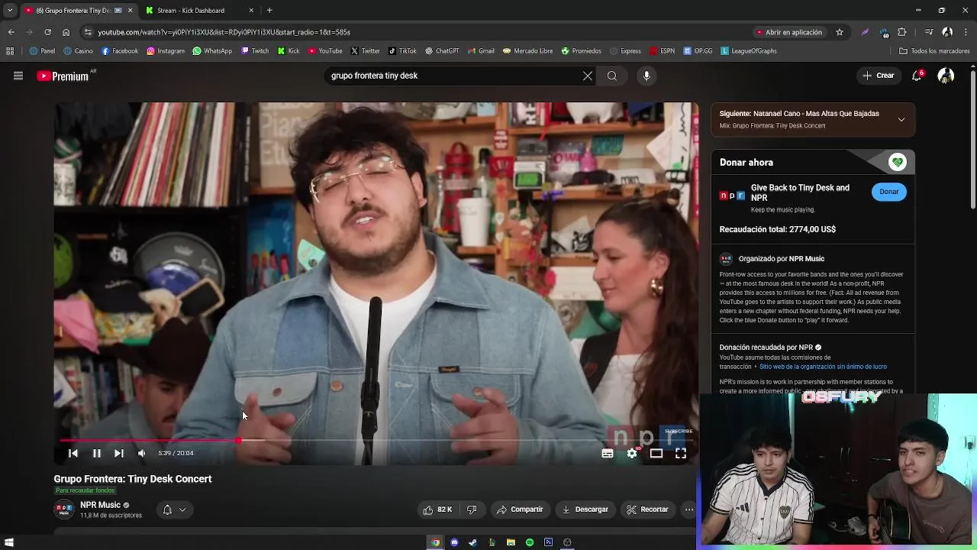Open player settings gear

[632, 453]
